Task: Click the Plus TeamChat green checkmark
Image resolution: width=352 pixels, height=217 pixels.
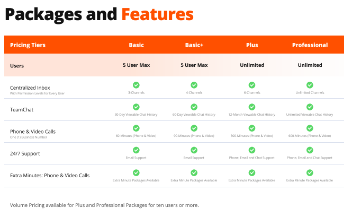Action: (252, 107)
